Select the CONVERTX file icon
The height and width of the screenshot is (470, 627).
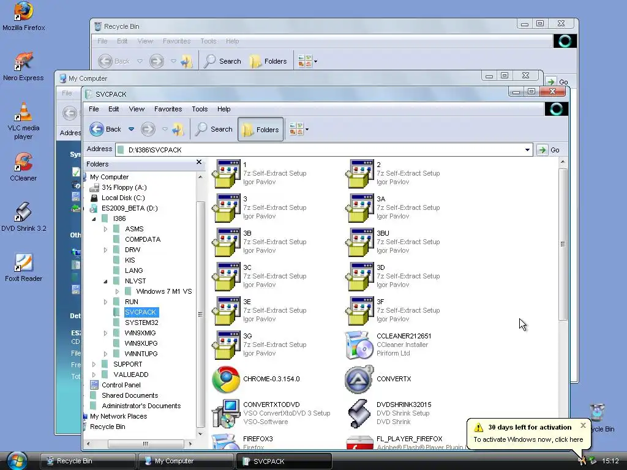click(359, 379)
